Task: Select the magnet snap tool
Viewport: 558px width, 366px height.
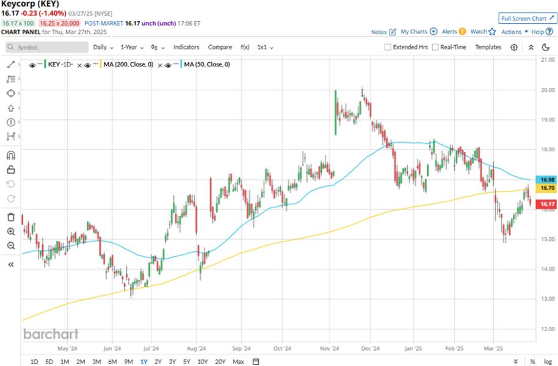Action: point(10,155)
